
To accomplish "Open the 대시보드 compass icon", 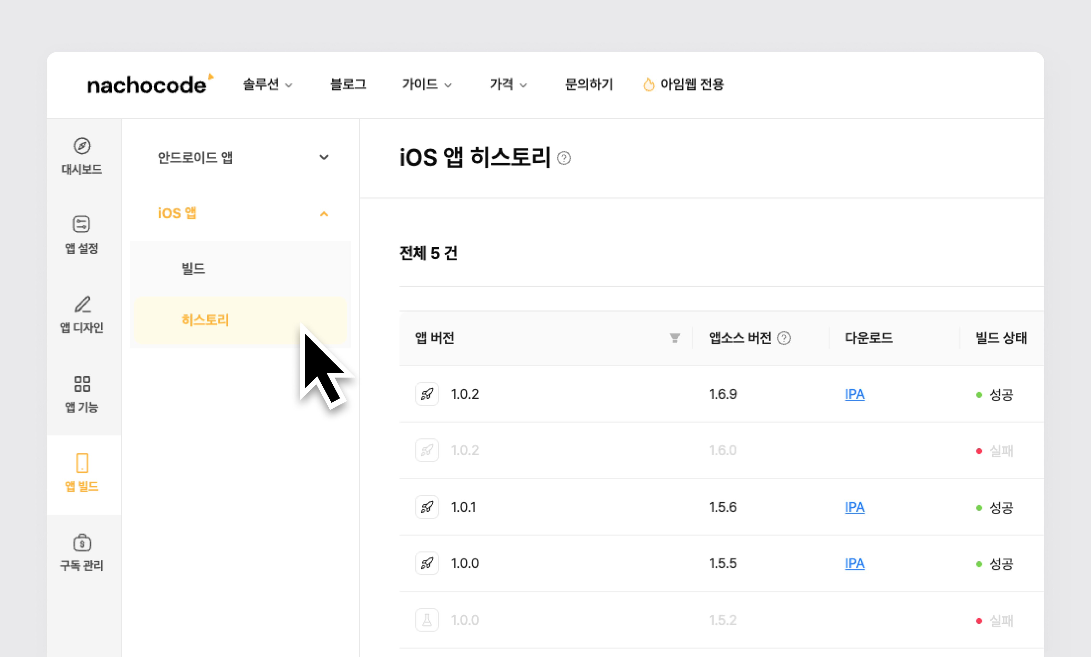I will 82,146.
